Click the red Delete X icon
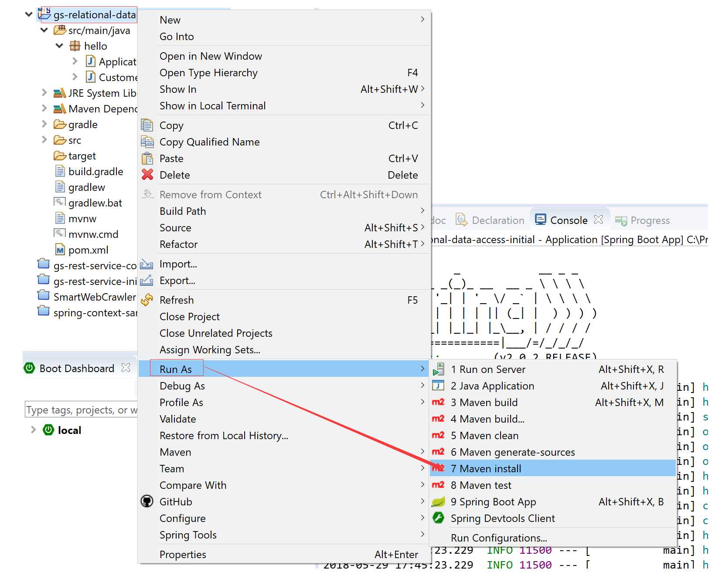Viewport: 722px width, 579px height. point(147,175)
